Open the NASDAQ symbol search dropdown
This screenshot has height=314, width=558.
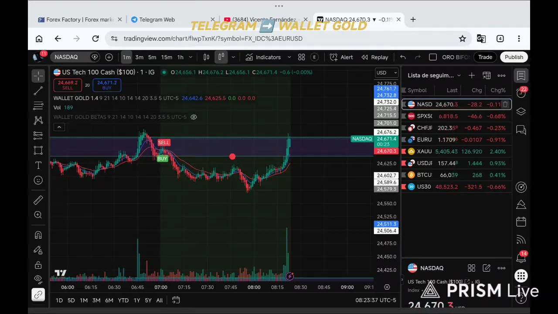tap(75, 57)
